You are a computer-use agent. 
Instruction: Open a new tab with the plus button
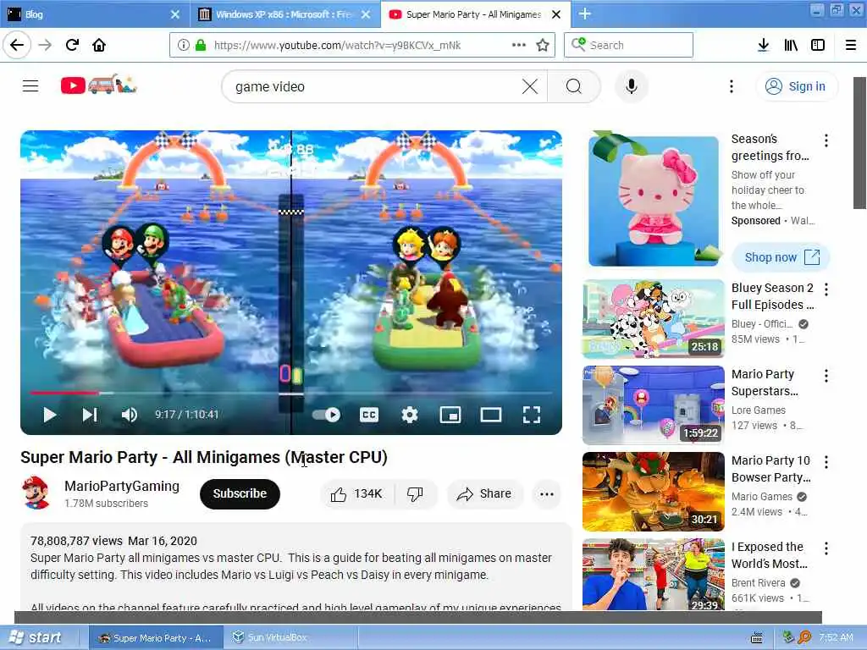tap(584, 14)
